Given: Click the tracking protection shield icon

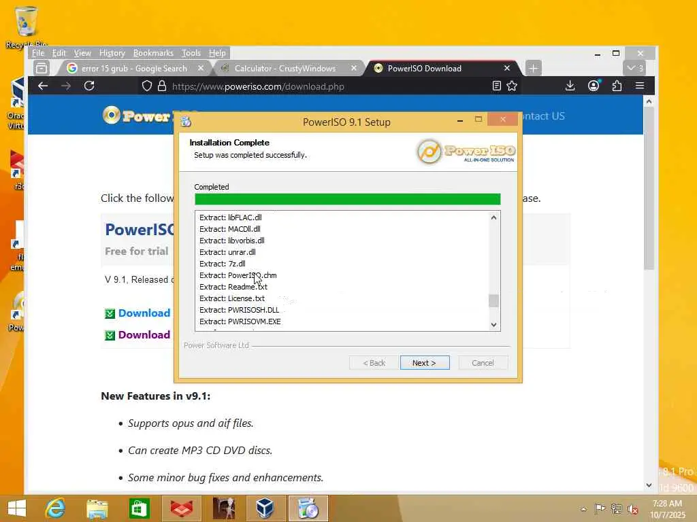Looking at the screenshot, I should [147, 86].
